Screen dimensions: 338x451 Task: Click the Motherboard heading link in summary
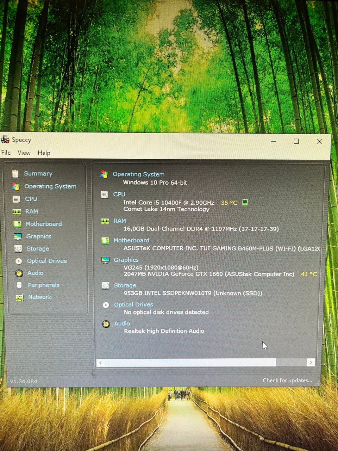pyautogui.click(x=131, y=240)
